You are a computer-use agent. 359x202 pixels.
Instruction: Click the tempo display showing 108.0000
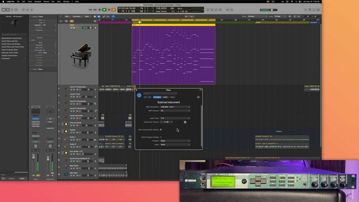pos(161,8)
